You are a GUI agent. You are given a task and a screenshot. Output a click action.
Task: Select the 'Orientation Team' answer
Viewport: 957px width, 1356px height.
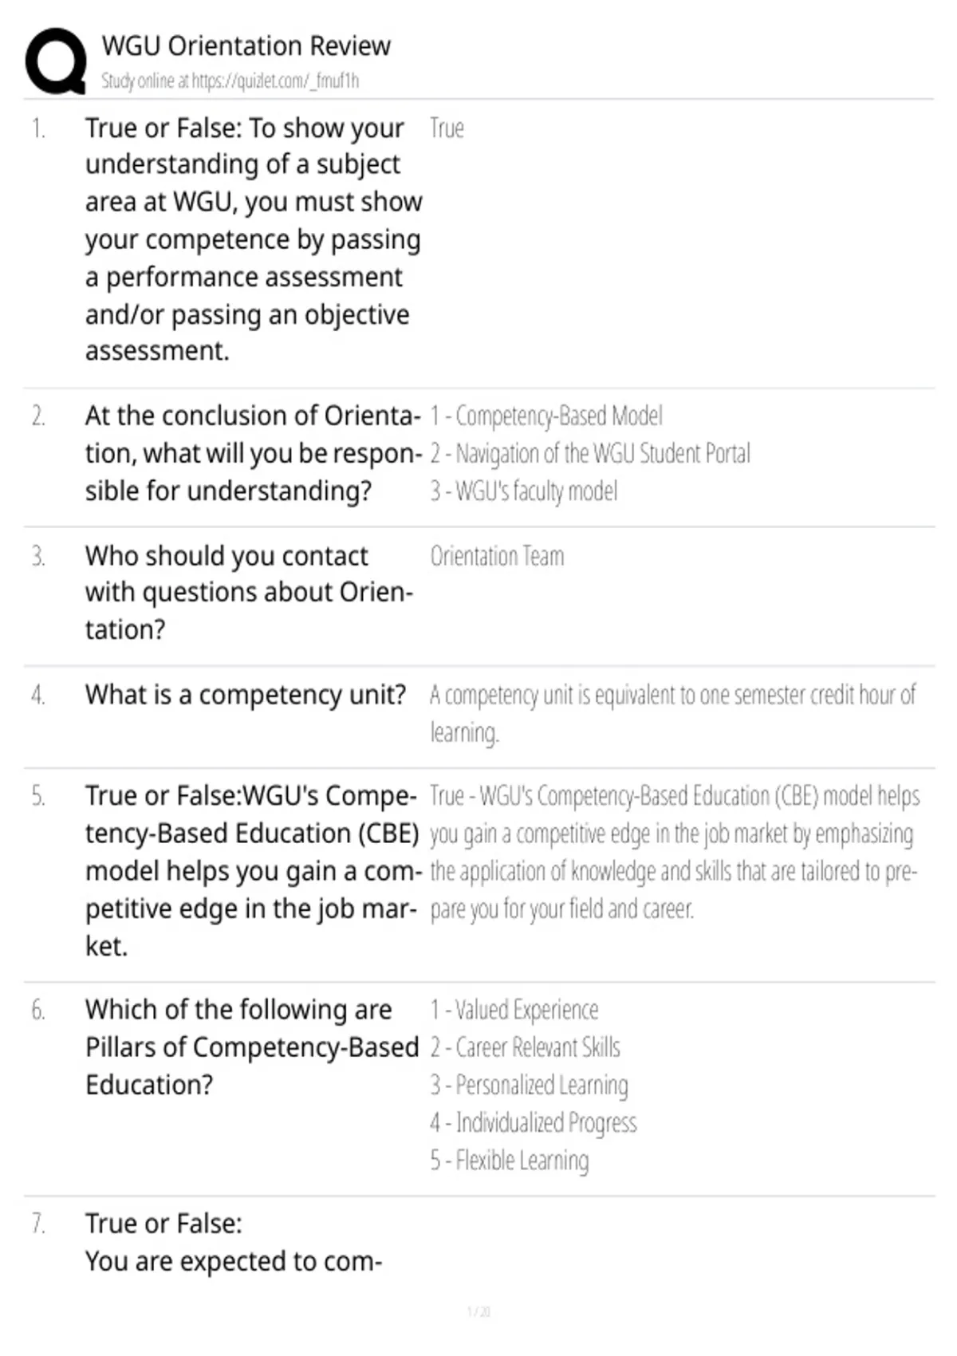click(x=497, y=556)
